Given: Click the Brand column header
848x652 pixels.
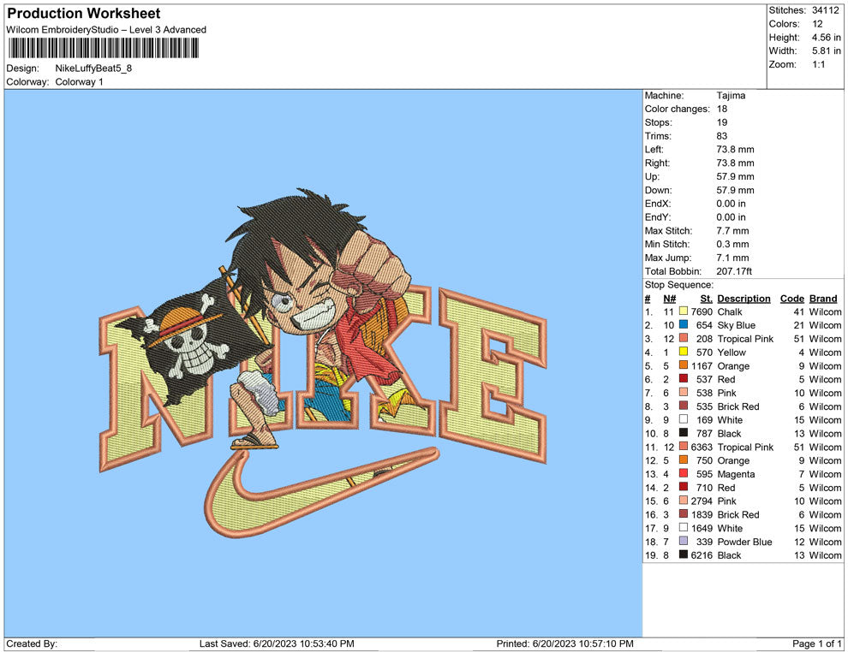Looking at the screenshot, I should click(x=823, y=299).
